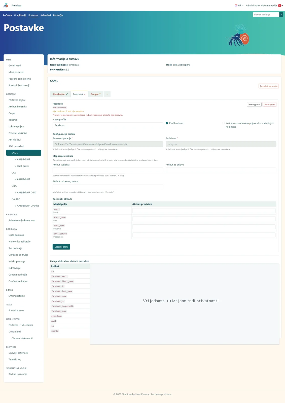Open Grupe sidebar link

click(12, 113)
